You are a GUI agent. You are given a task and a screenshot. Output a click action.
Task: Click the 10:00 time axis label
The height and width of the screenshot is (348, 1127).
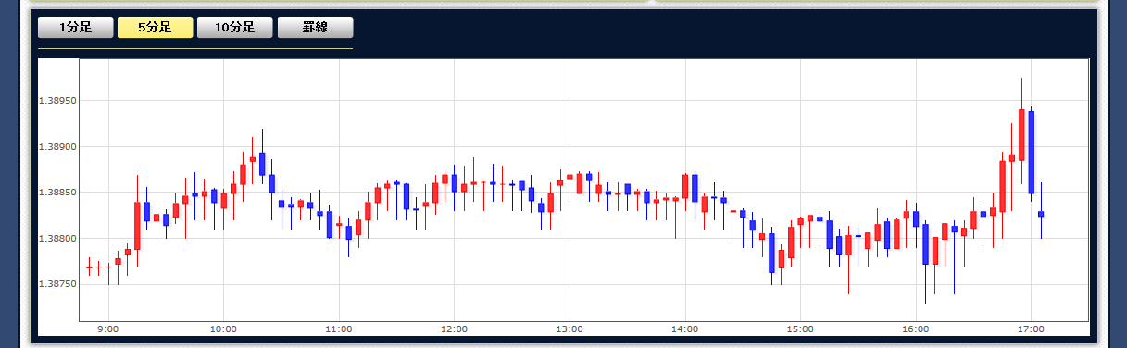click(223, 329)
